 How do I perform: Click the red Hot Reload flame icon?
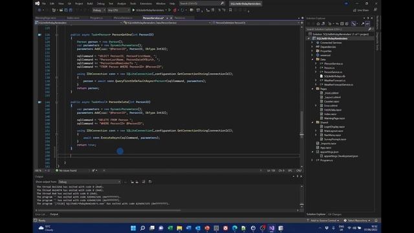(x=175, y=10)
